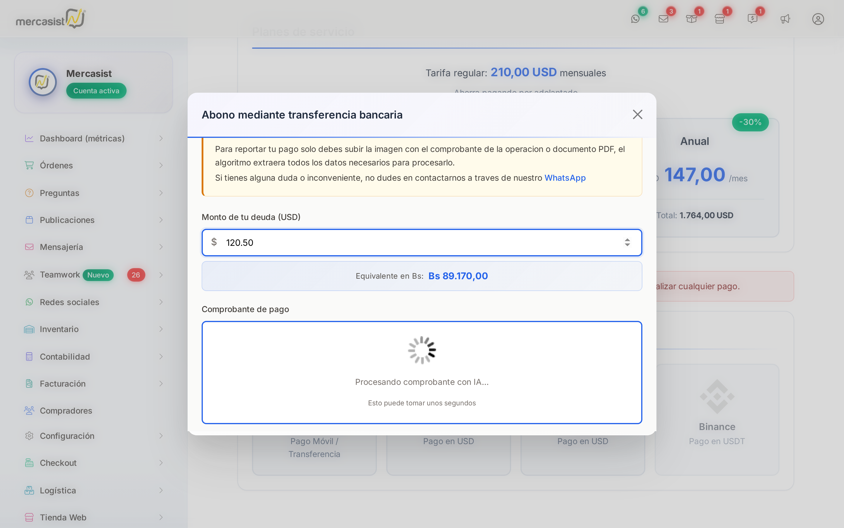Click the Logística boxes icon
The image size is (844, 528).
[29, 490]
